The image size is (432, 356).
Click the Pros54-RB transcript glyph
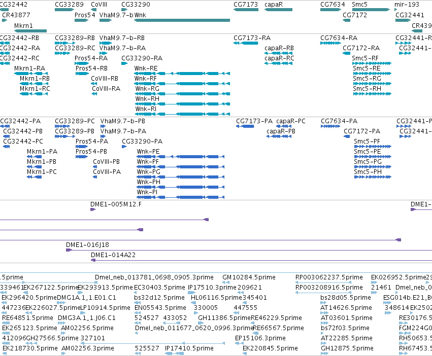82,74
